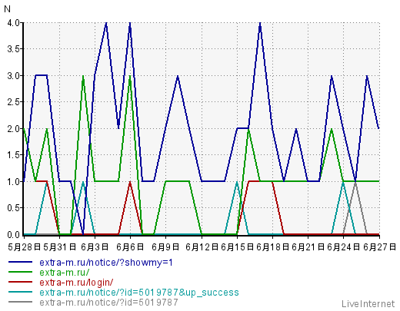Click the gray legend line swatch
The height and width of the screenshot is (311, 400).
tap(21, 302)
